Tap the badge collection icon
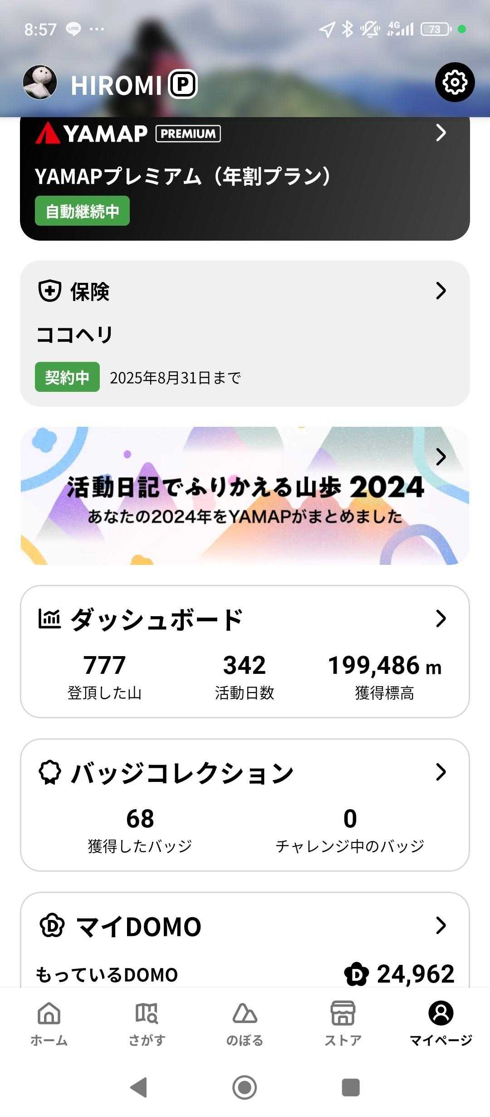 (49, 772)
